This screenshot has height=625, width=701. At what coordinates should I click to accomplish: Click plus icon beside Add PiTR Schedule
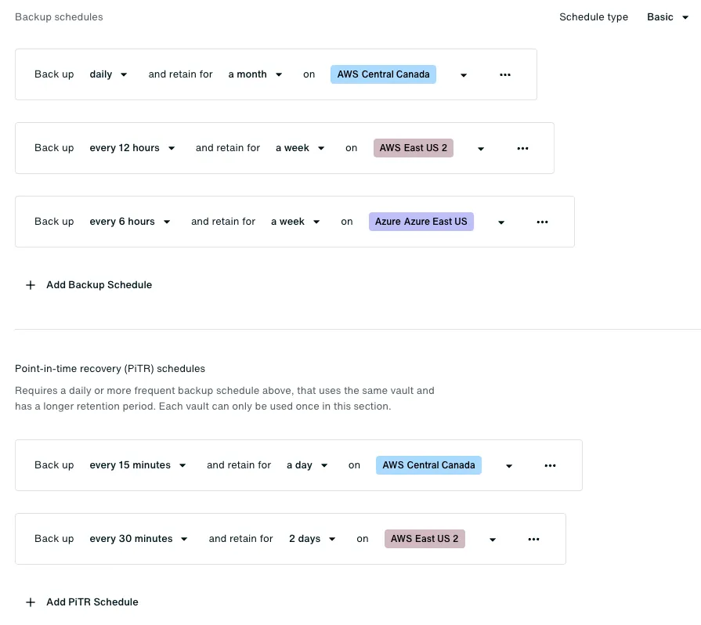(31, 602)
